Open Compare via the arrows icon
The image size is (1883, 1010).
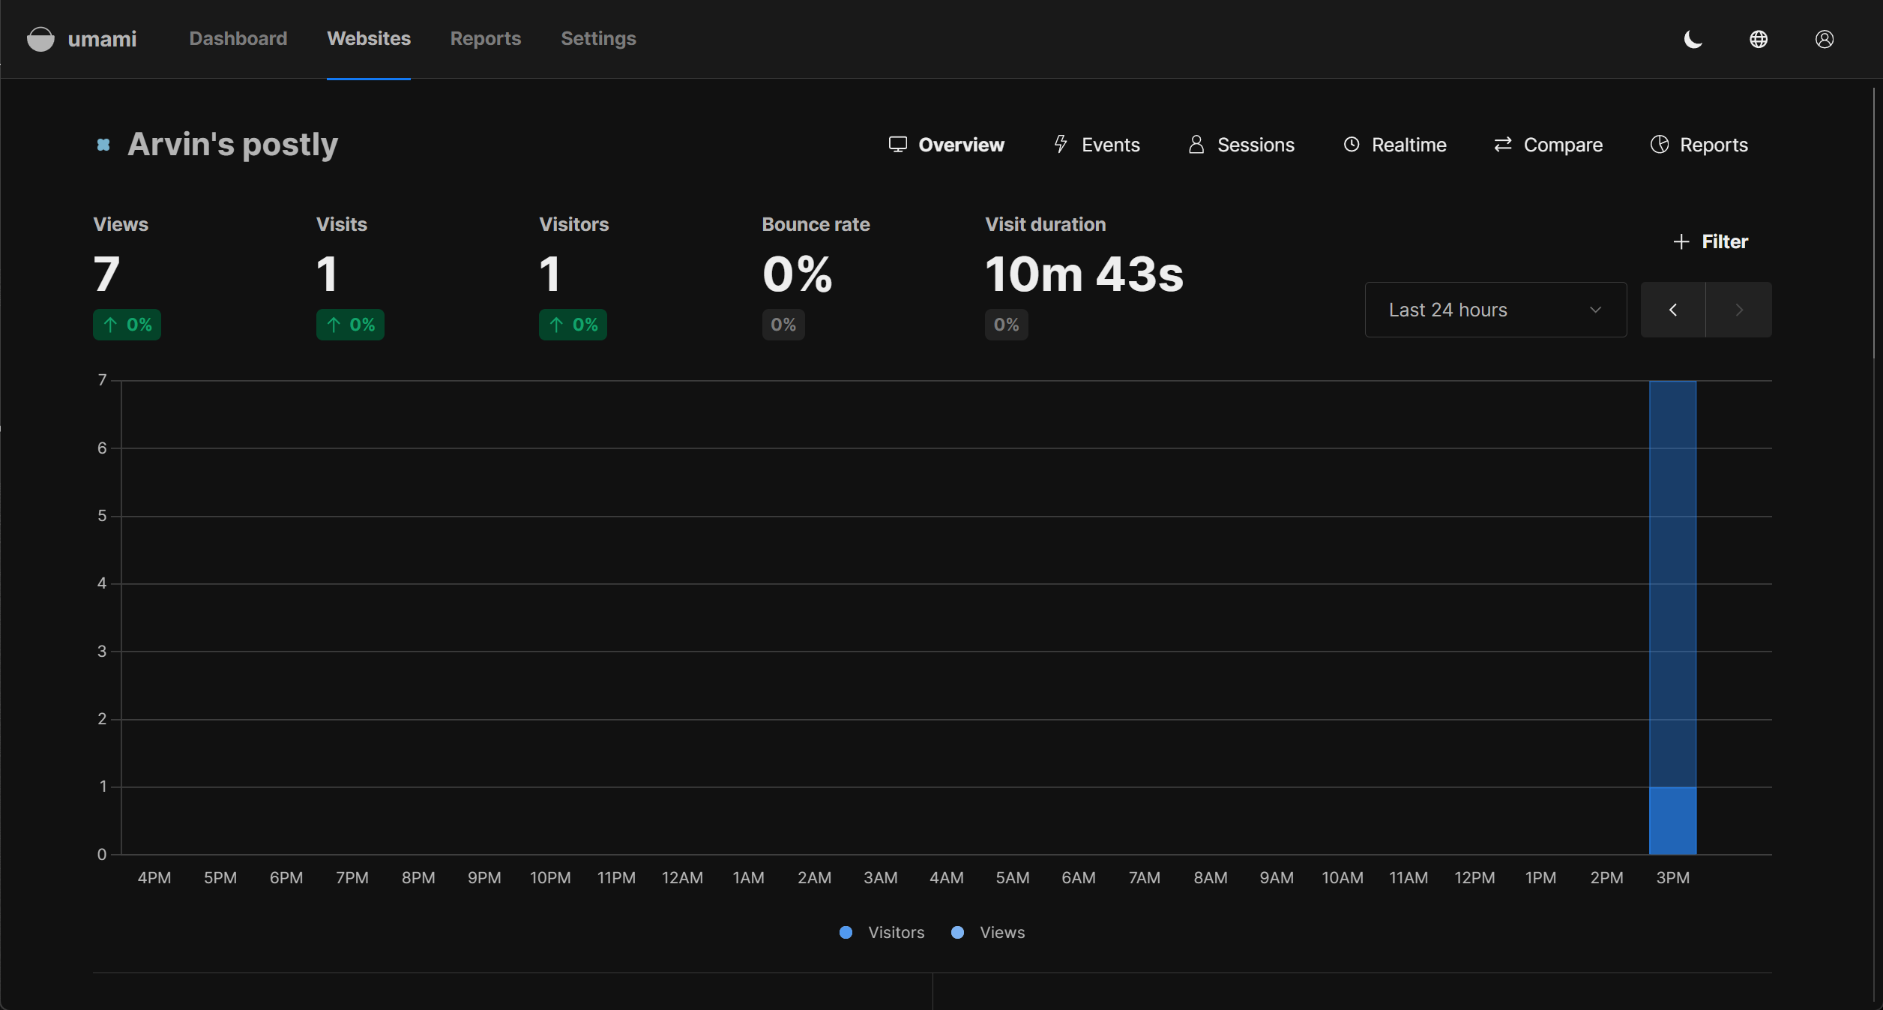pyautogui.click(x=1503, y=144)
